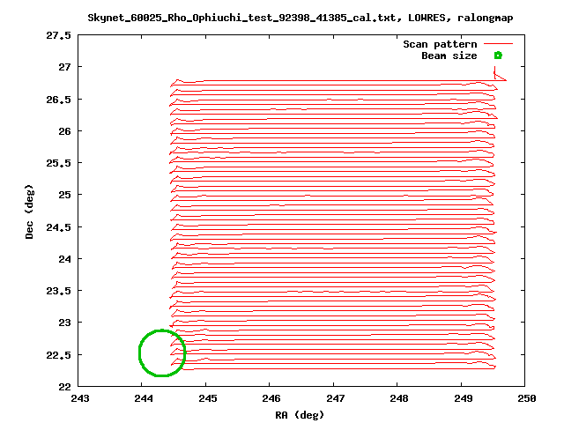The image size is (564, 423).
Task: Click the x-axis tick label 249
Action: click(x=463, y=398)
